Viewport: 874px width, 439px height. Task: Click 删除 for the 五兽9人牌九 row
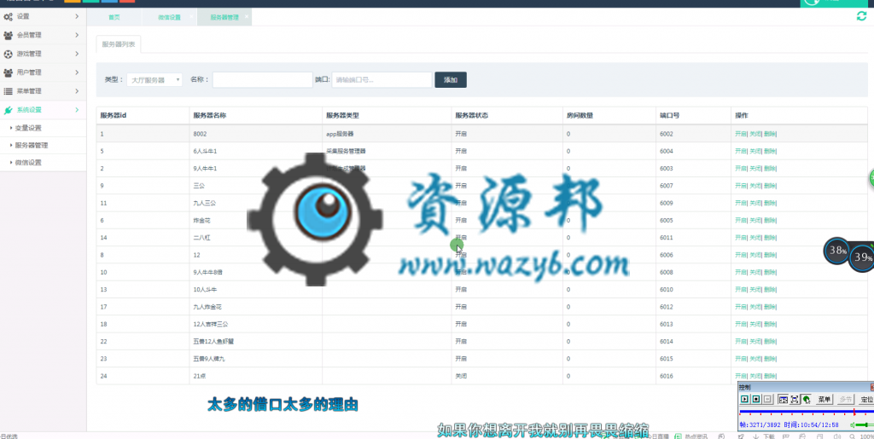769,359
